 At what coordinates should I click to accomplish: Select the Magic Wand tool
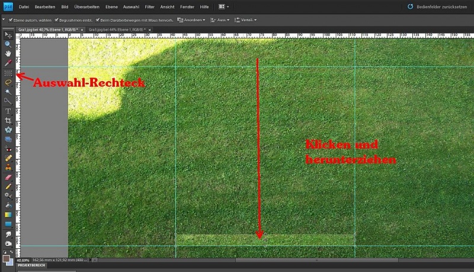tap(8, 92)
